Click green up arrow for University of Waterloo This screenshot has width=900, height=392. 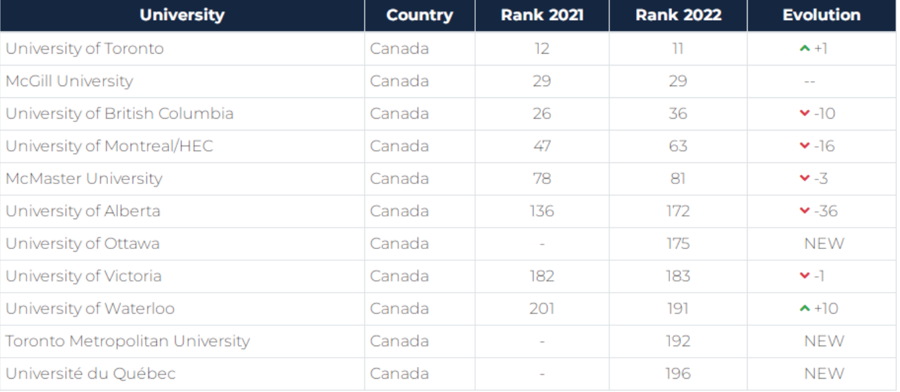(x=805, y=309)
